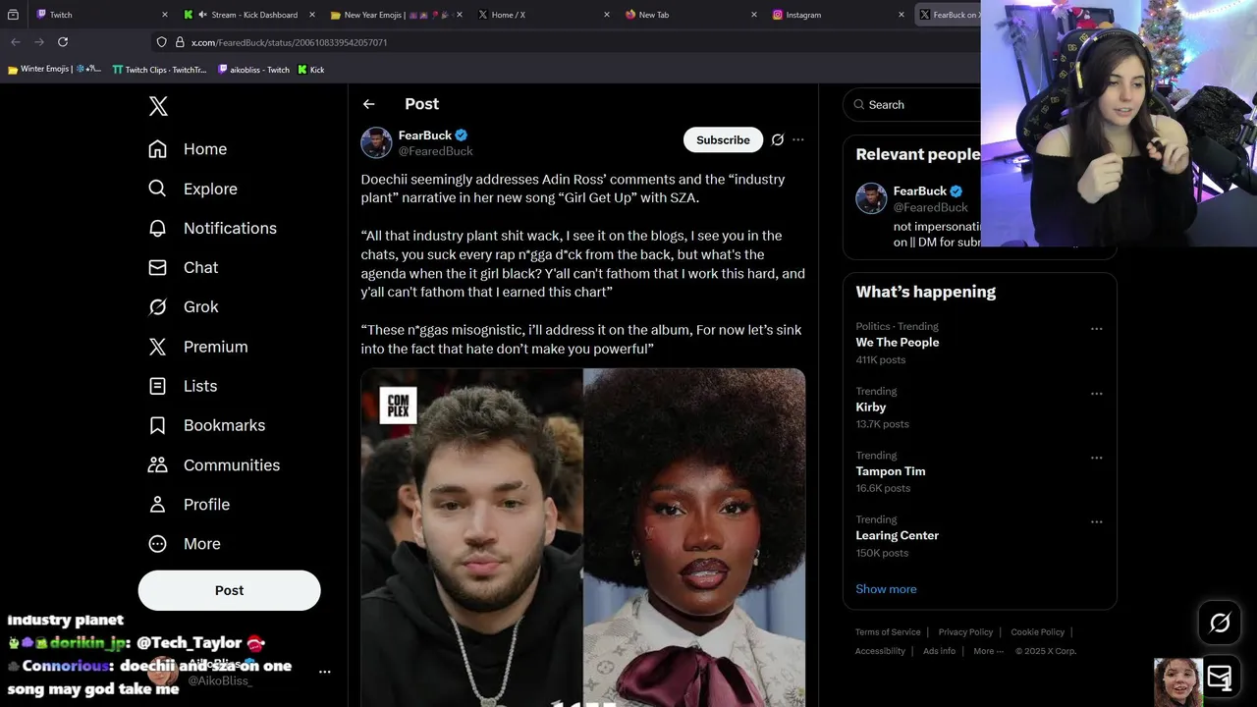The image size is (1257, 707).
Task: Click the X logo in the sidebar
Action: tap(158, 106)
